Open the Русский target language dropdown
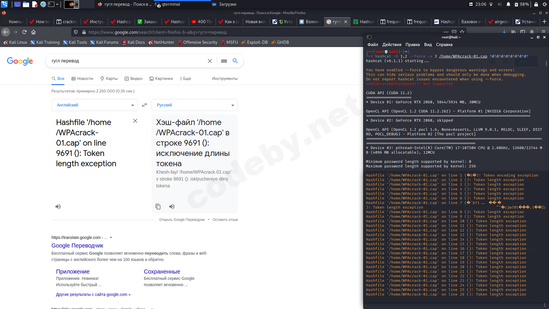 click(195, 105)
